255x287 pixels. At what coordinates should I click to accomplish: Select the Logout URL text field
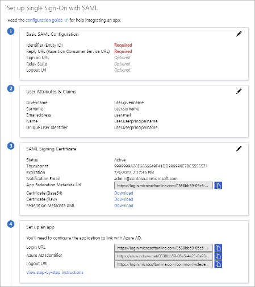point(164,264)
